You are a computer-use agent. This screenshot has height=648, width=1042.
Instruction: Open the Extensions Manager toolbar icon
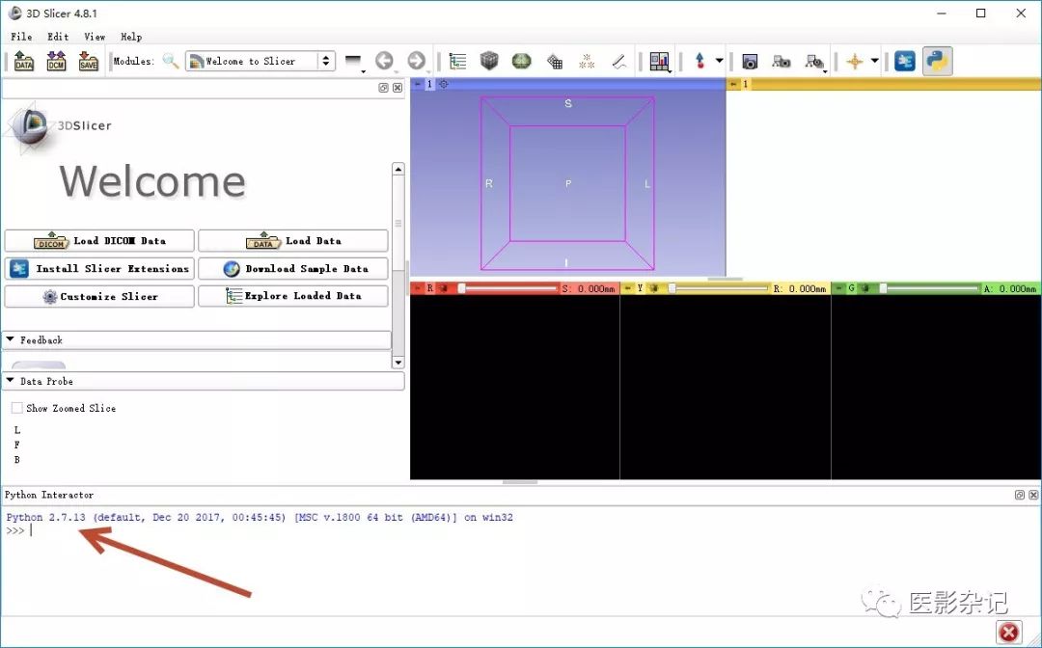(x=904, y=61)
